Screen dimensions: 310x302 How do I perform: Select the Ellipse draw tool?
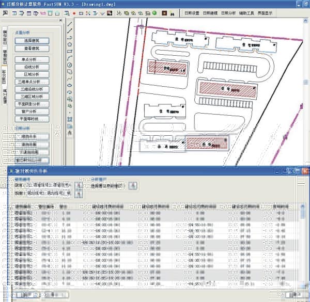click(70, 85)
